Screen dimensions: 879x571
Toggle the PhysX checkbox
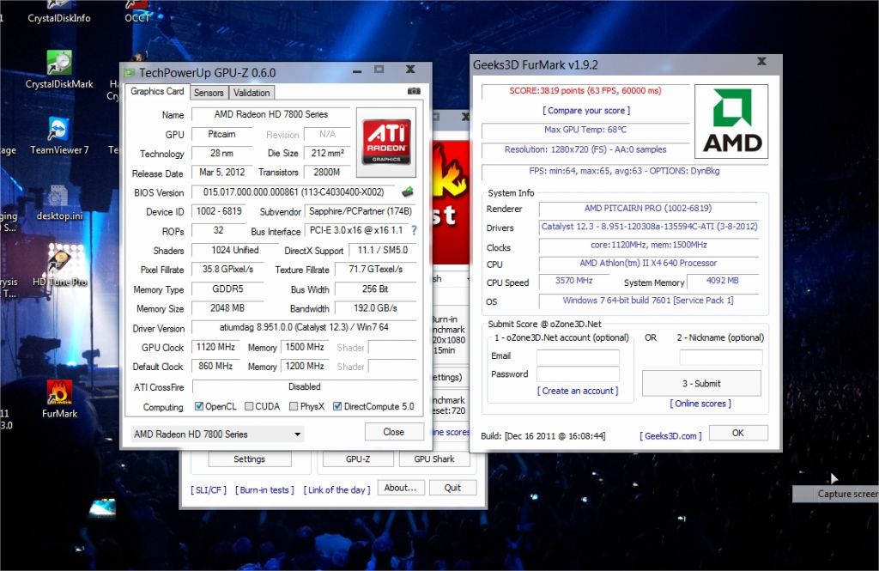294,406
